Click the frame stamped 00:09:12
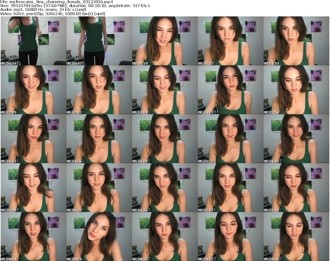 click(x=230, y=237)
